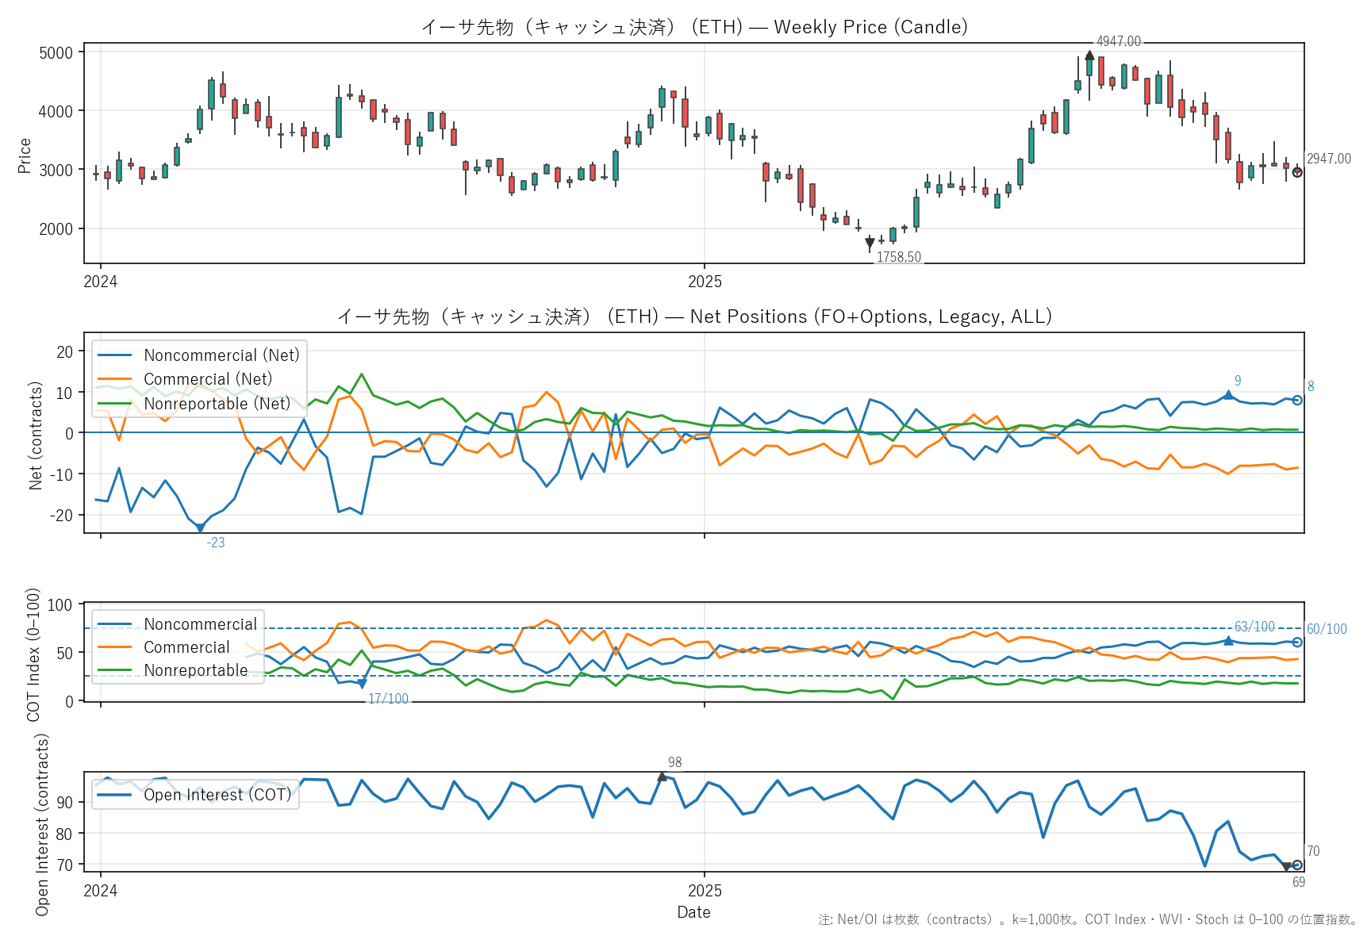Click the price high triangle marker at 4947.00

(1089, 55)
